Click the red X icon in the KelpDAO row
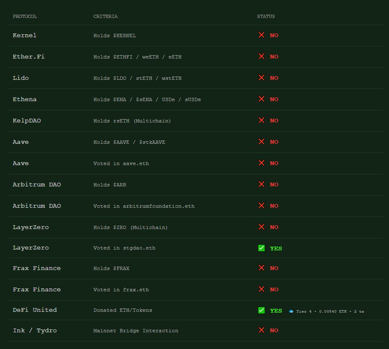Screen dimensions: 389x349 click(261, 120)
